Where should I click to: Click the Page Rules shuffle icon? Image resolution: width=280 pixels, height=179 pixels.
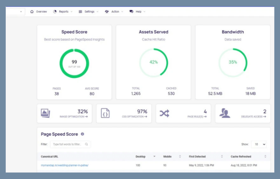[164, 113]
